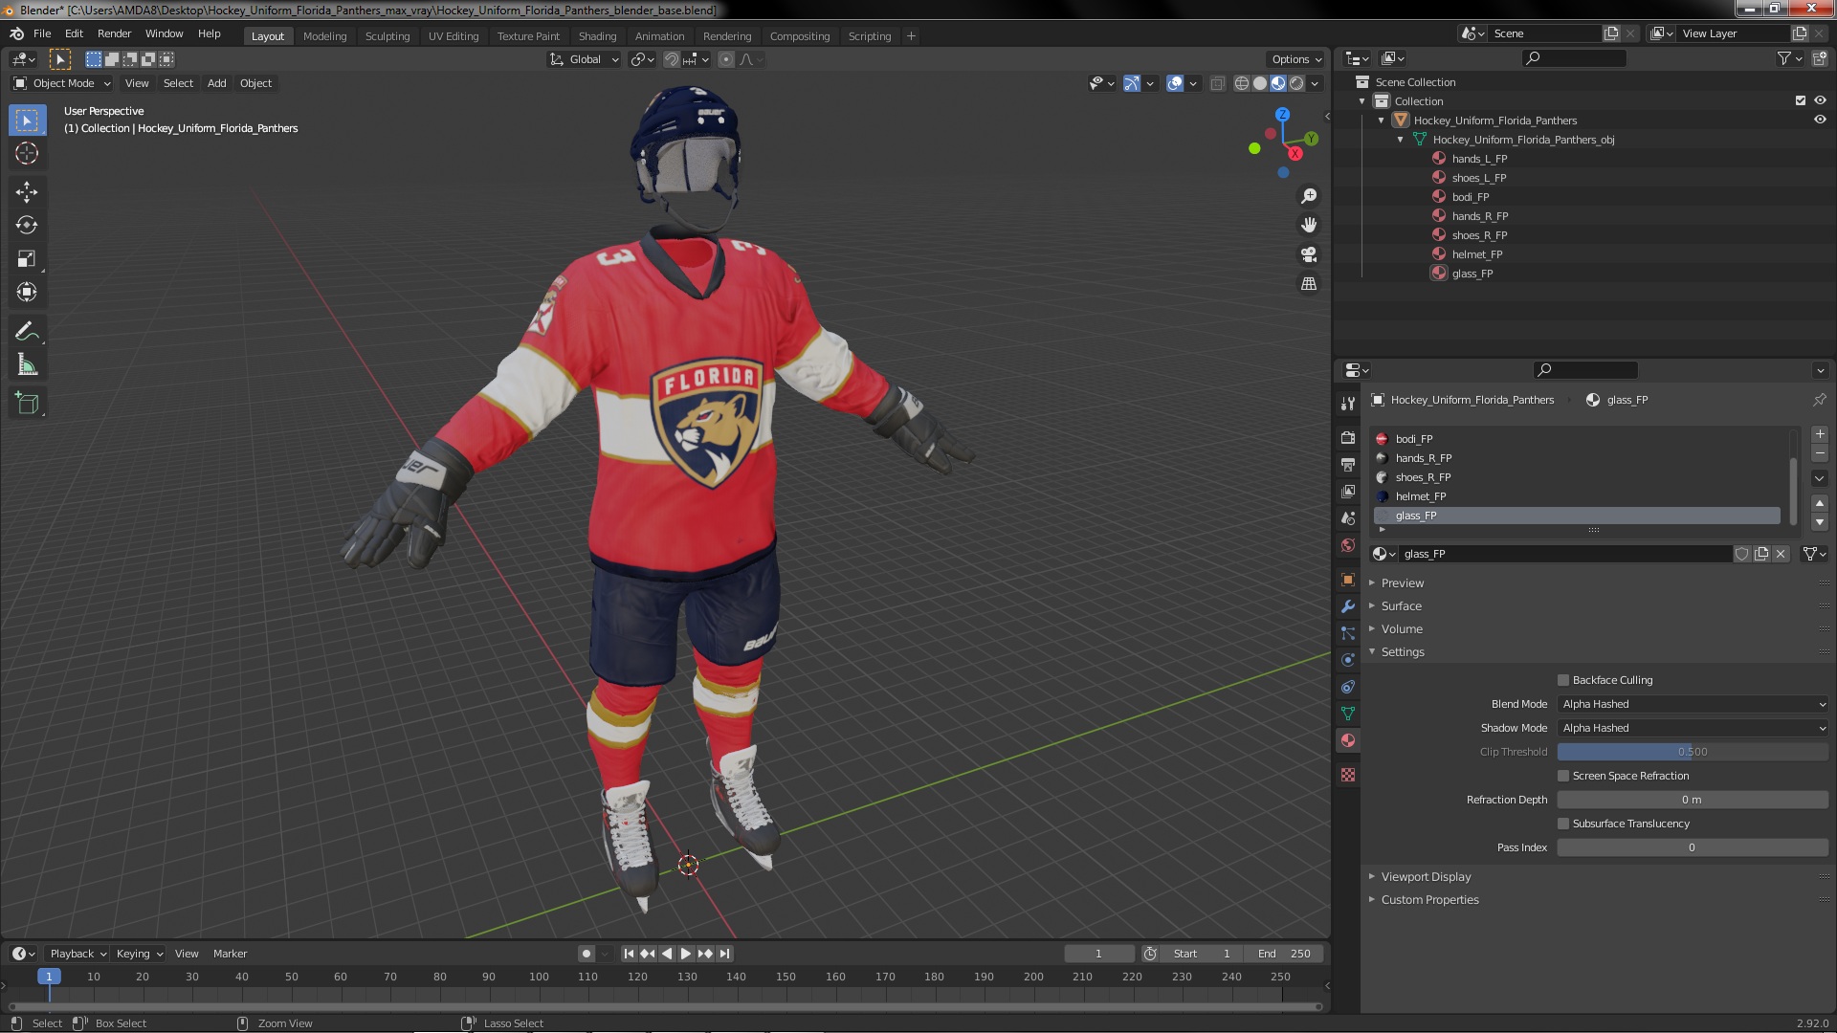Open the Object Data properties tab
This screenshot has height=1033, width=1837.
point(1348,714)
